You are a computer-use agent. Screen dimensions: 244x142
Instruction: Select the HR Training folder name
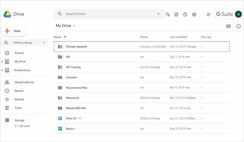click(x=73, y=67)
